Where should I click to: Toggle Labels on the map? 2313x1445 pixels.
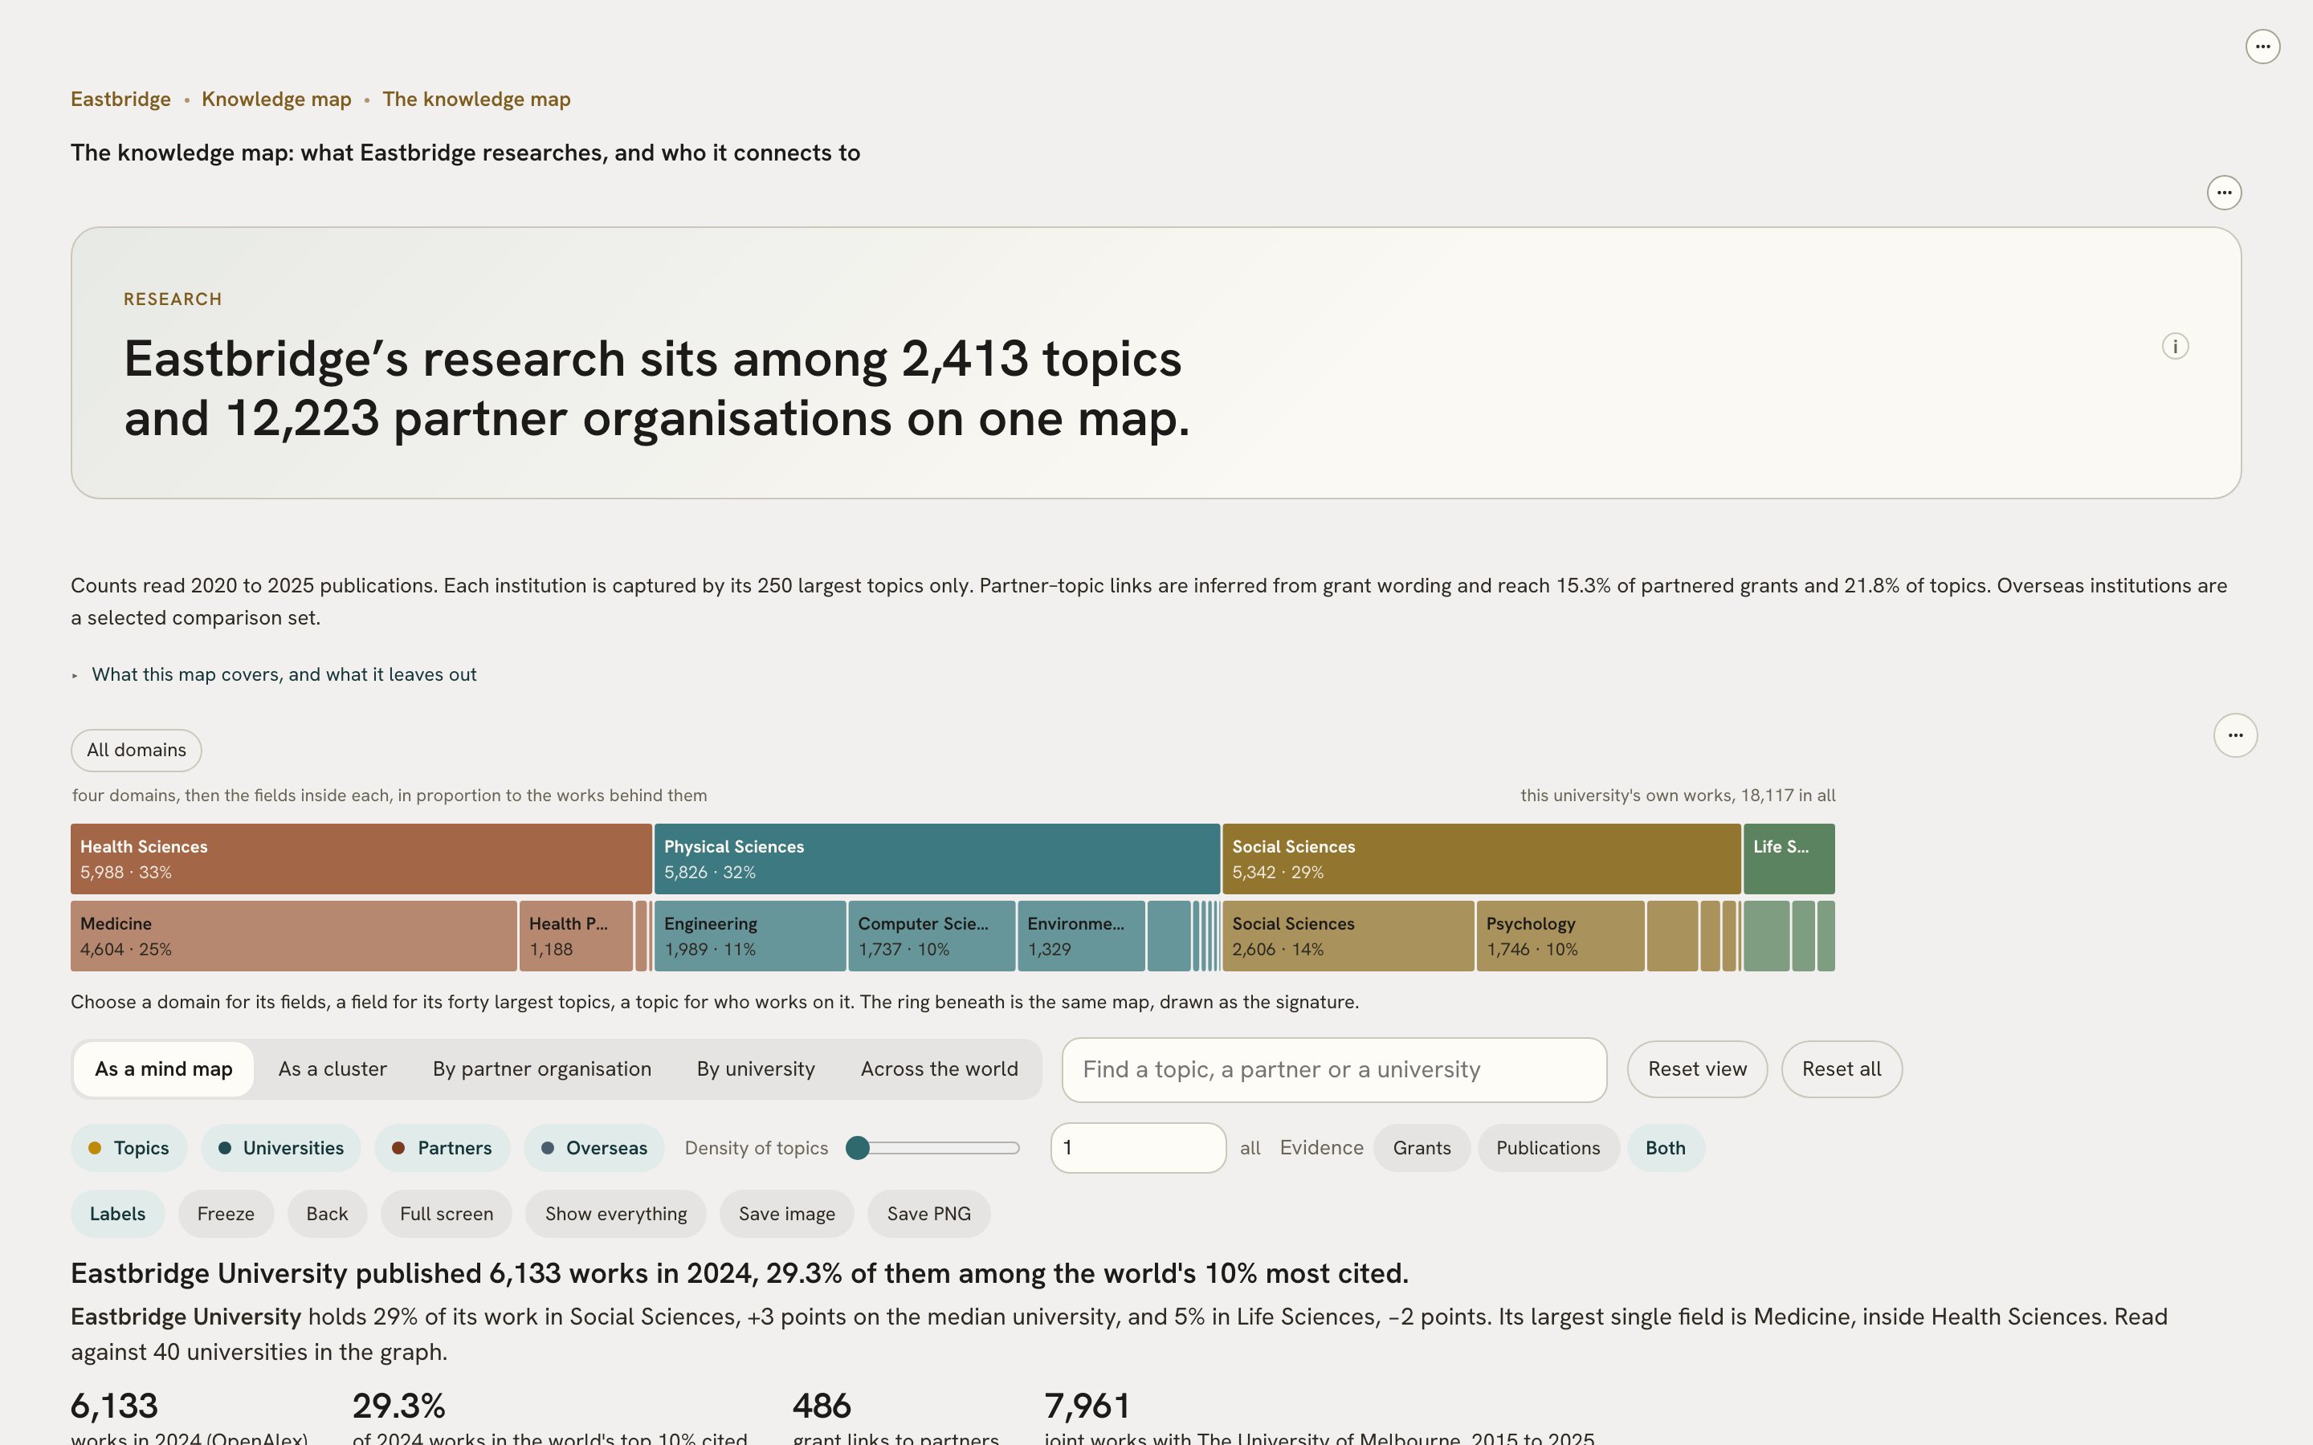117,1215
